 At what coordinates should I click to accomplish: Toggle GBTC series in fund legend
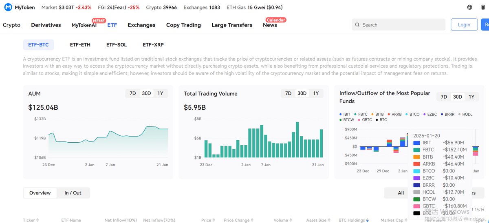[365, 120]
